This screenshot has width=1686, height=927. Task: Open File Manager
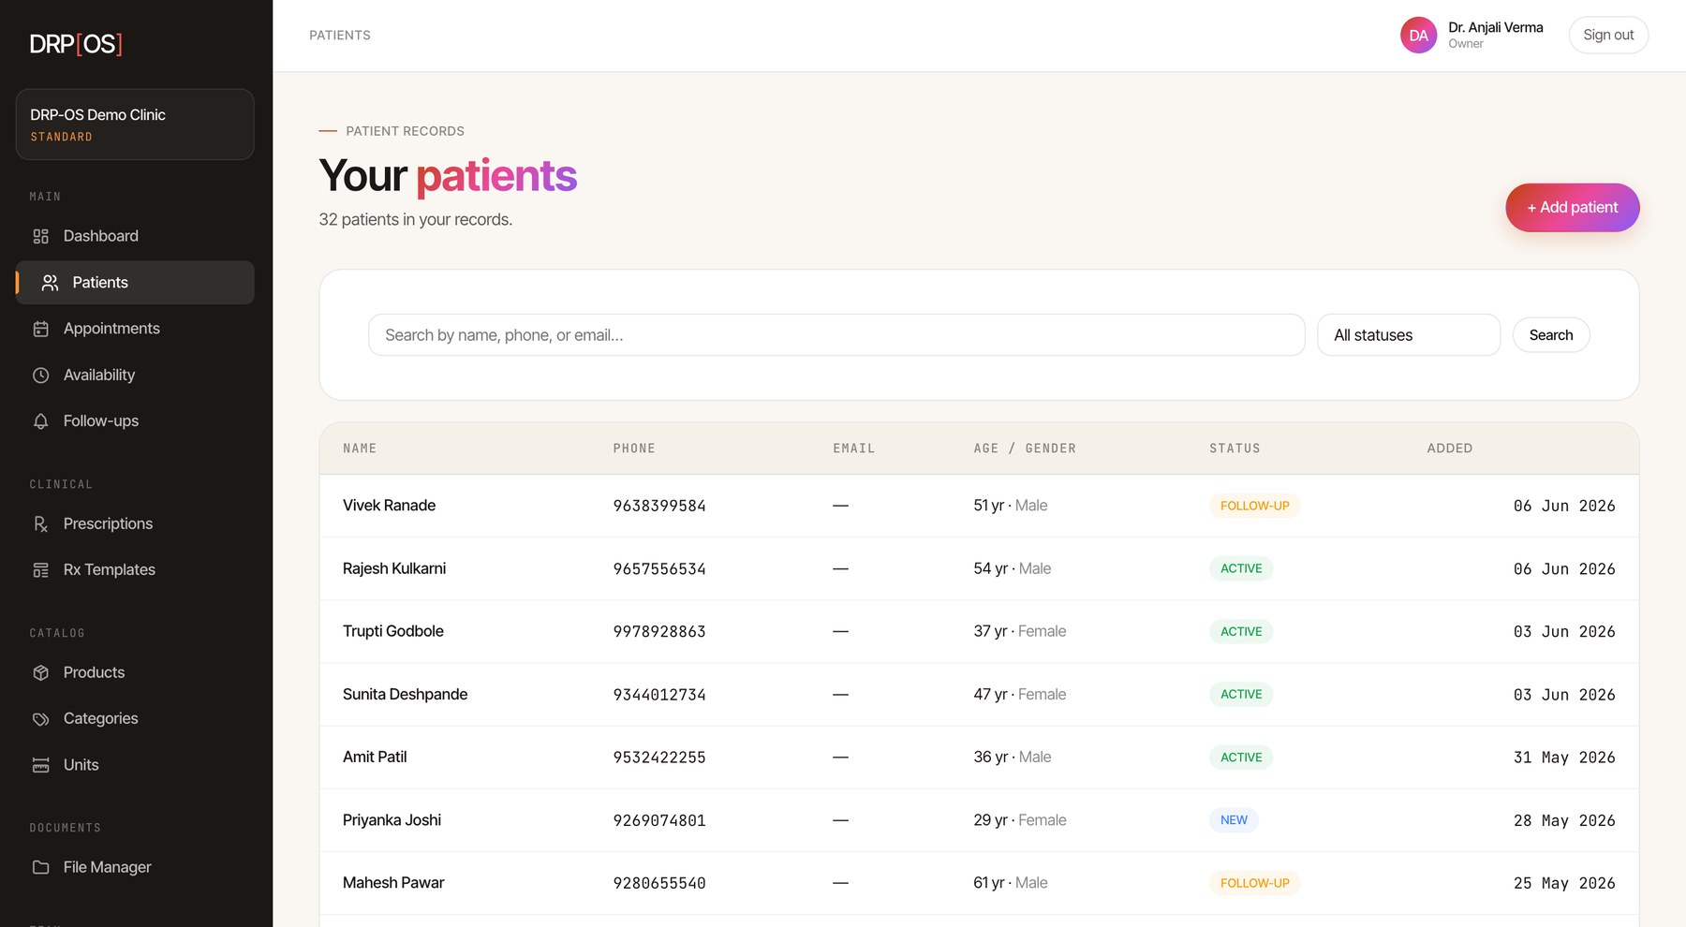(135, 867)
